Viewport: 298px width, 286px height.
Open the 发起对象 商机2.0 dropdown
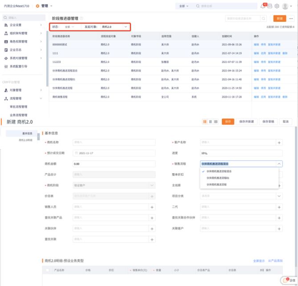[x=114, y=27]
